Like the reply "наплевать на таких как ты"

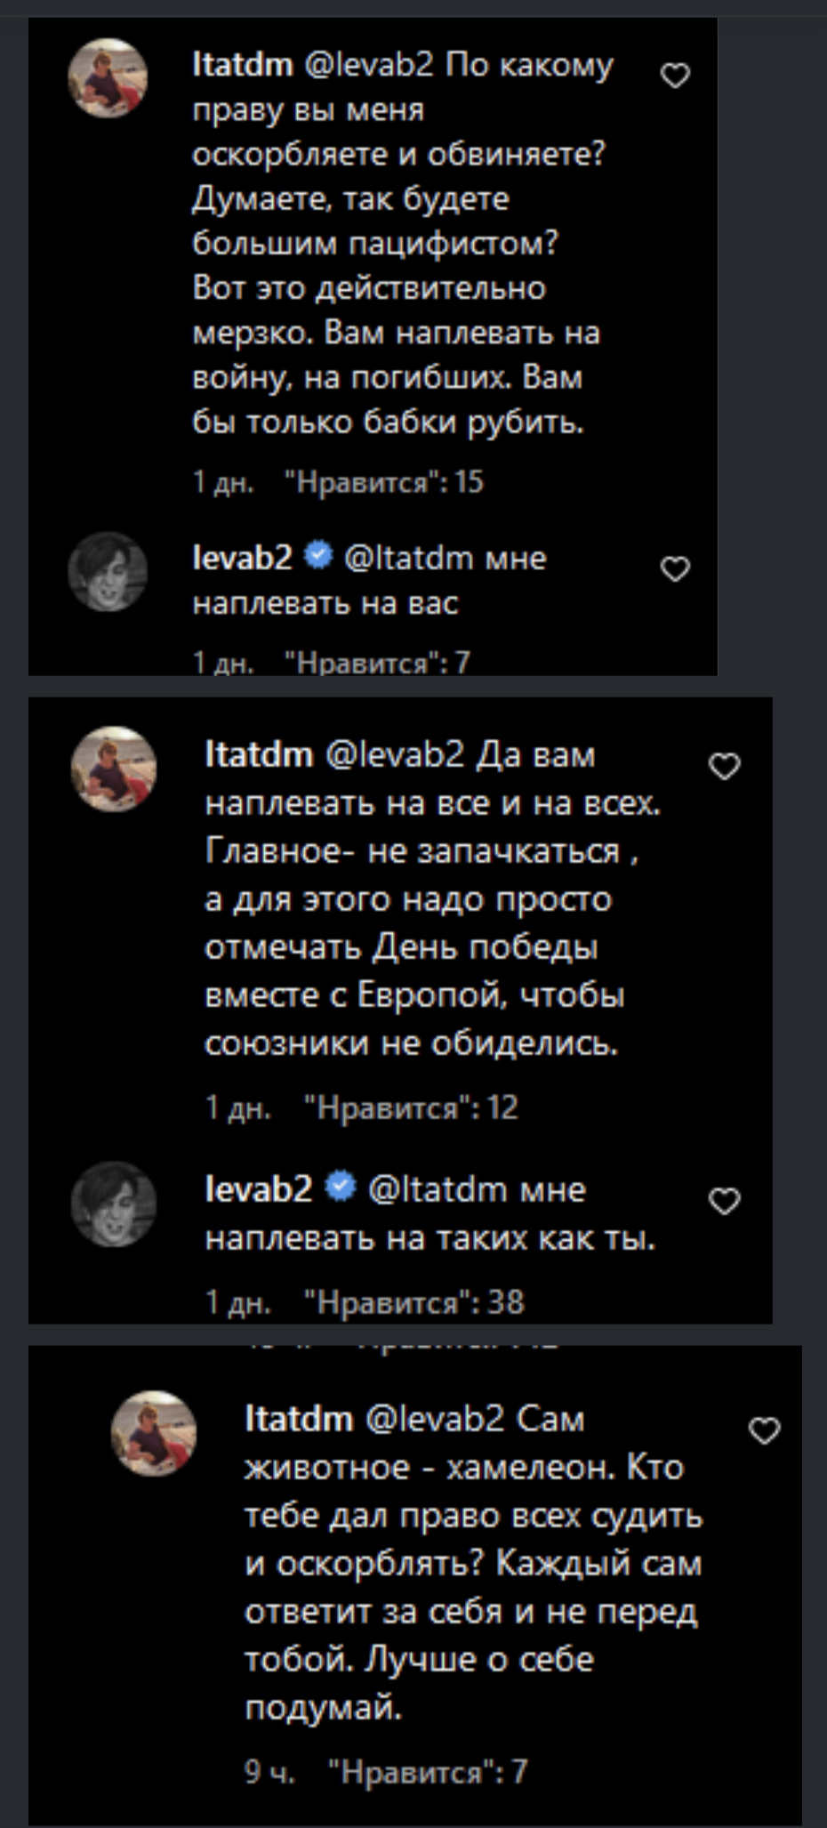(725, 1202)
